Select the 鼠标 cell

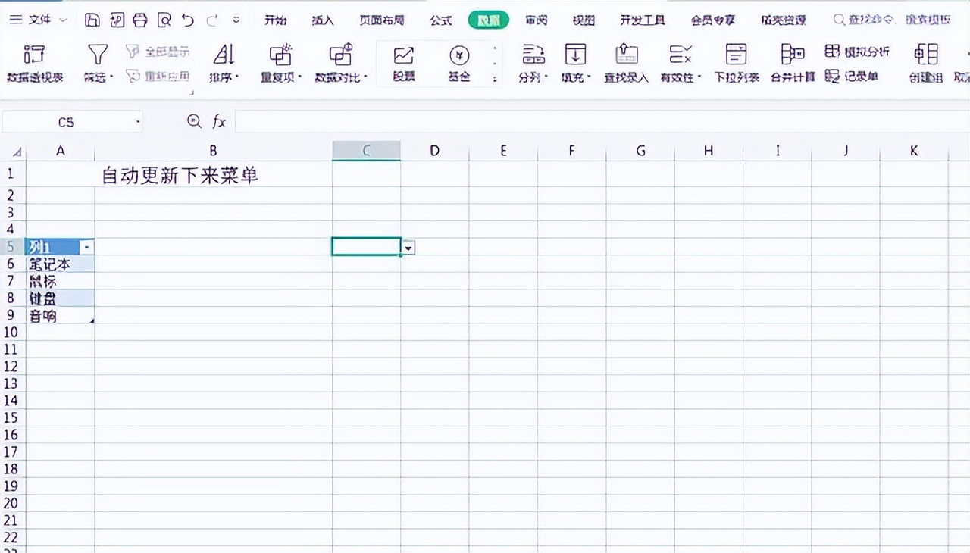tap(60, 281)
